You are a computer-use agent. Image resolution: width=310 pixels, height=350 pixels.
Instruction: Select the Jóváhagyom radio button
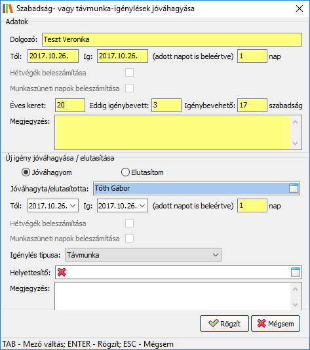pyautogui.click(x=26, y=172)
